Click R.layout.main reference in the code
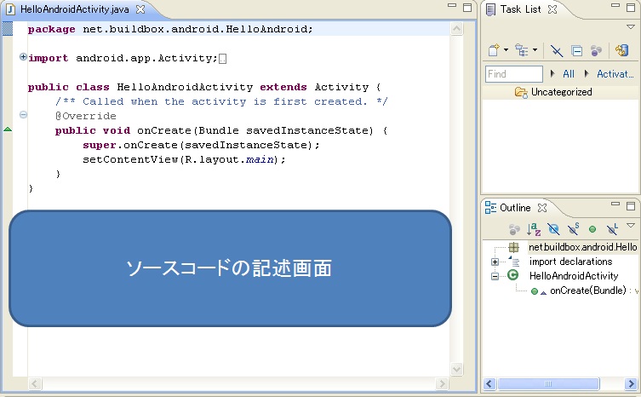Screen dimensions: 641x397 click(229, 159)
